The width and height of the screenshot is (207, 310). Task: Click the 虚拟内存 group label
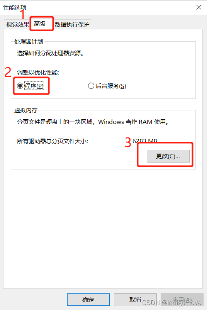(26, 110)
